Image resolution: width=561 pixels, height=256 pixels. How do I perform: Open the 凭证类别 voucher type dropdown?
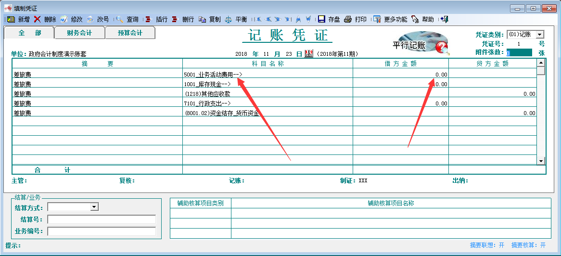540,35
